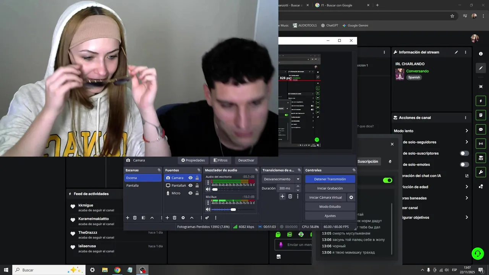Open Chrome from the Windows taskbar
Image resolution: width=489 pixels, height=275 pixels.
[117, 270]
